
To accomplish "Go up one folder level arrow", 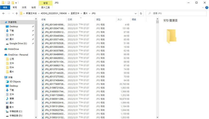I will [x=17, y=14].
